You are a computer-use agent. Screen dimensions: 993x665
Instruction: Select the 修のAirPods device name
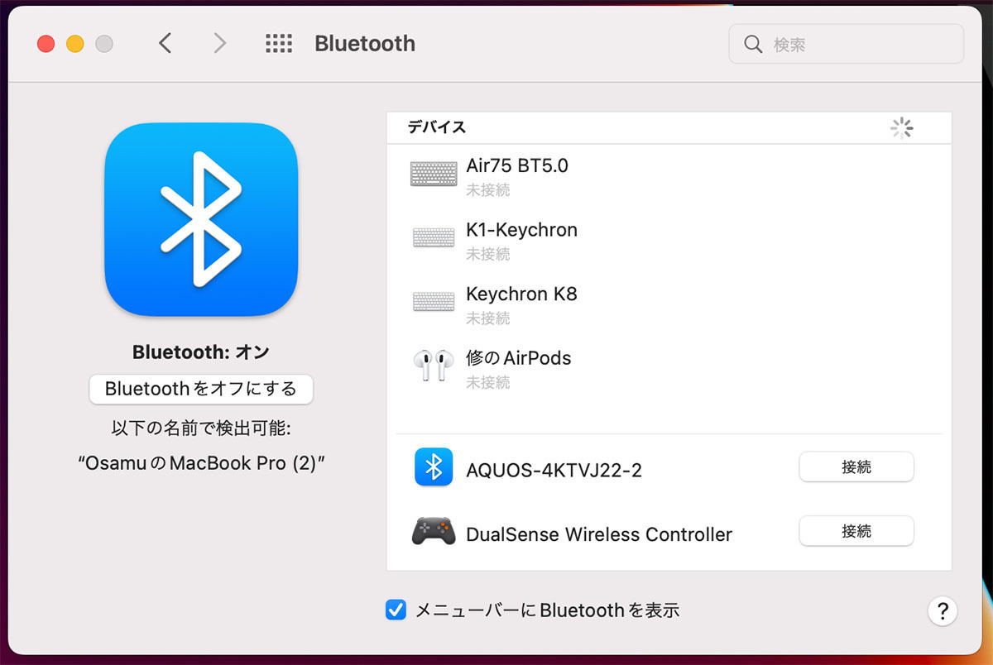point(519,358)
